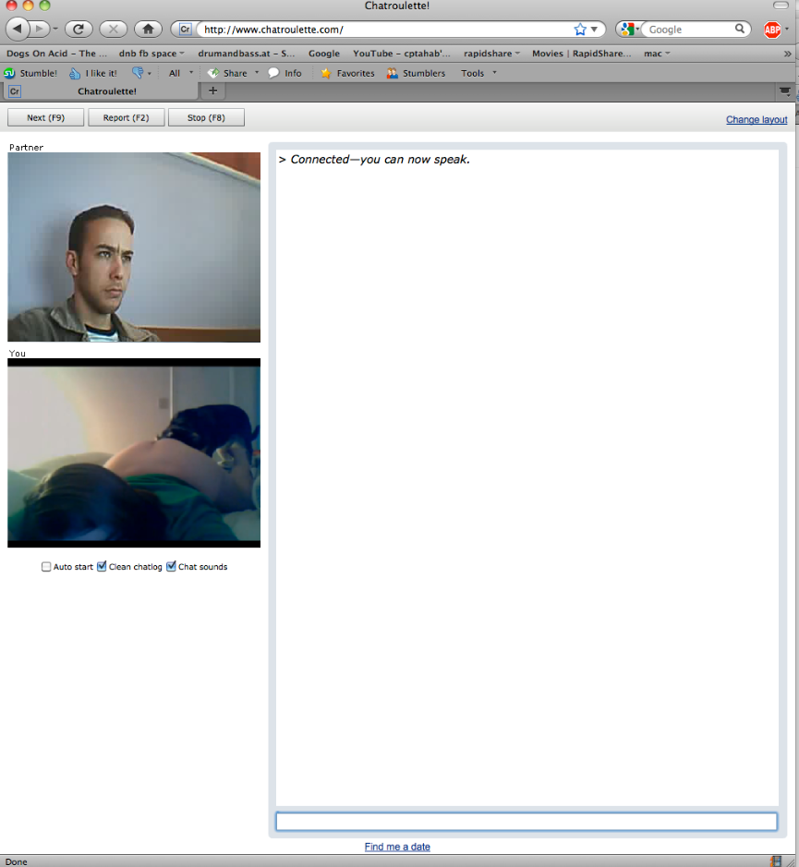Open StumbleUpon Favorites star
Viewport: 799px width, 867px height.
pyautogui.click(x=347, y=73)
